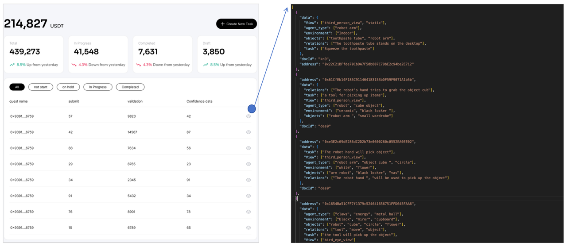Toggle the eye icon on the 42-submit row

pyautogui.click(x=249, y=132)
